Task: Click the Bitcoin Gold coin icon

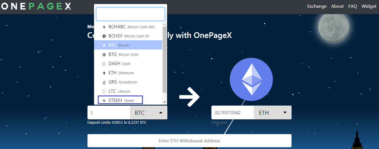Action: pos(104,54)
